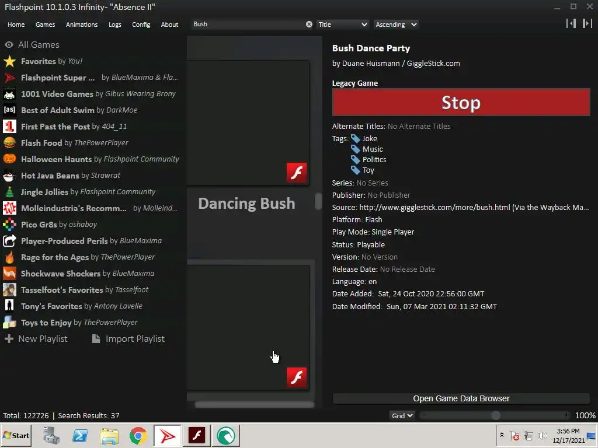
Task: Click the Music tag link
Action: tap(373, 149)
